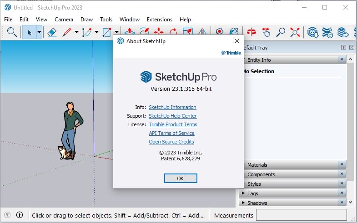Open the File menu

click(x=8, y=20)
